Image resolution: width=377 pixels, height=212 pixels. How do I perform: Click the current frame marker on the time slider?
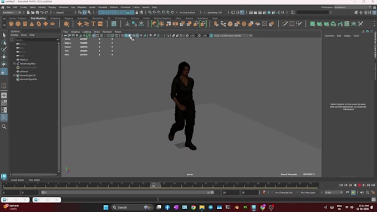pos(154,185)
